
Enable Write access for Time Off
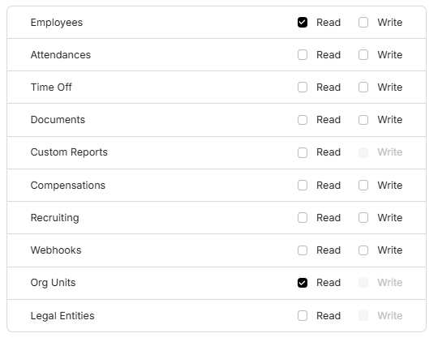click(363, 88)
